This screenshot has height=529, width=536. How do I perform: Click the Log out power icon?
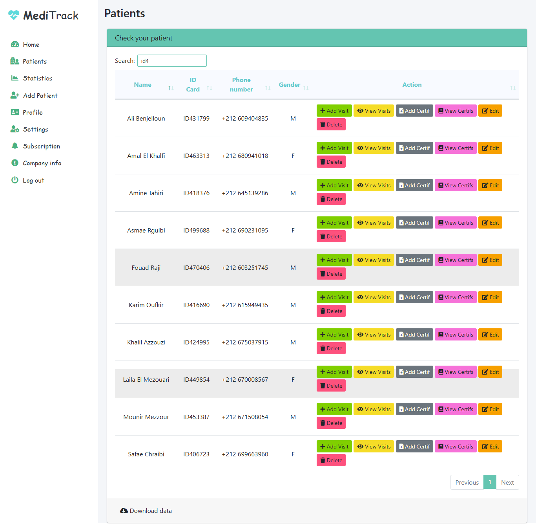15,180
